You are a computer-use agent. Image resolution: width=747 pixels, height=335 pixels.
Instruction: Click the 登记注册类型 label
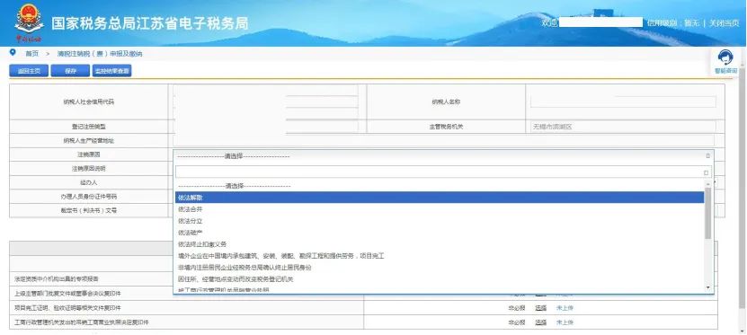pyautogui.click(x=89, y=127)
